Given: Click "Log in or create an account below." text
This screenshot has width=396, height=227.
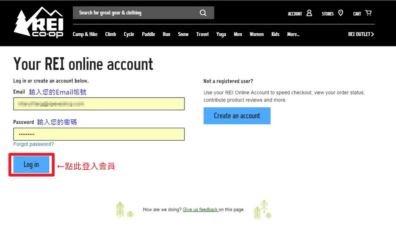Looking at the screenshot, I should (x=51, y=81).
